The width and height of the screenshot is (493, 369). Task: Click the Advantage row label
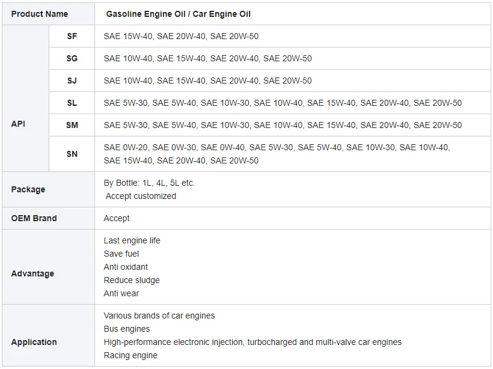coord(32,273)
